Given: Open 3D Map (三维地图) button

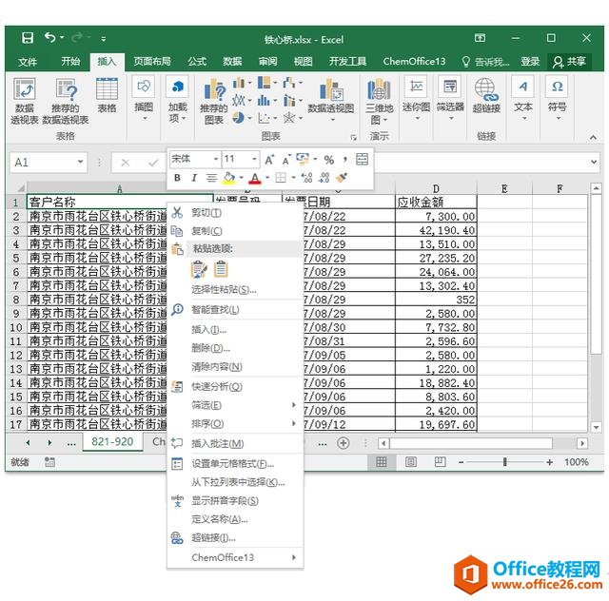Looking at the screenshot, I should coord(379,102).
